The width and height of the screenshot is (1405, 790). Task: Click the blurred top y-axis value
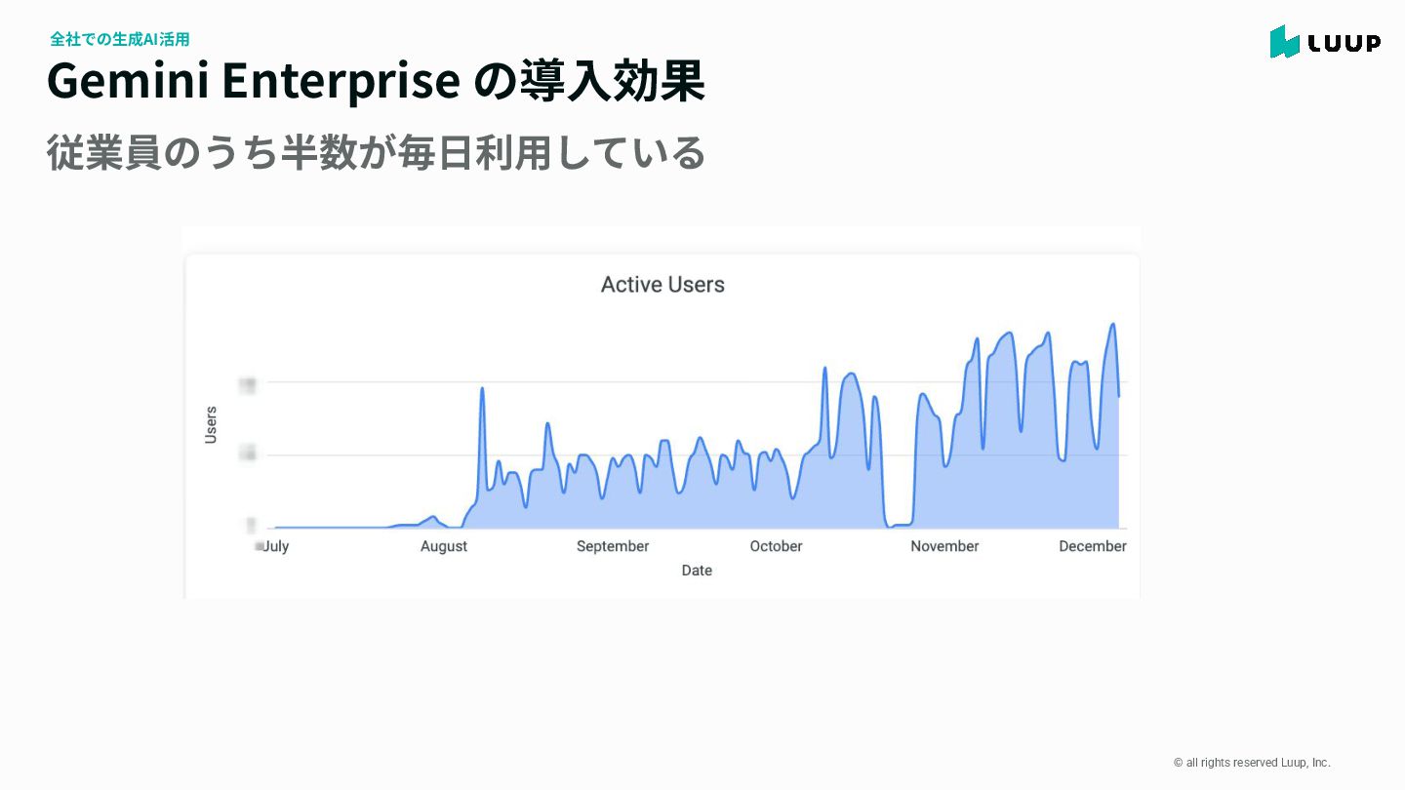point(248,385)
